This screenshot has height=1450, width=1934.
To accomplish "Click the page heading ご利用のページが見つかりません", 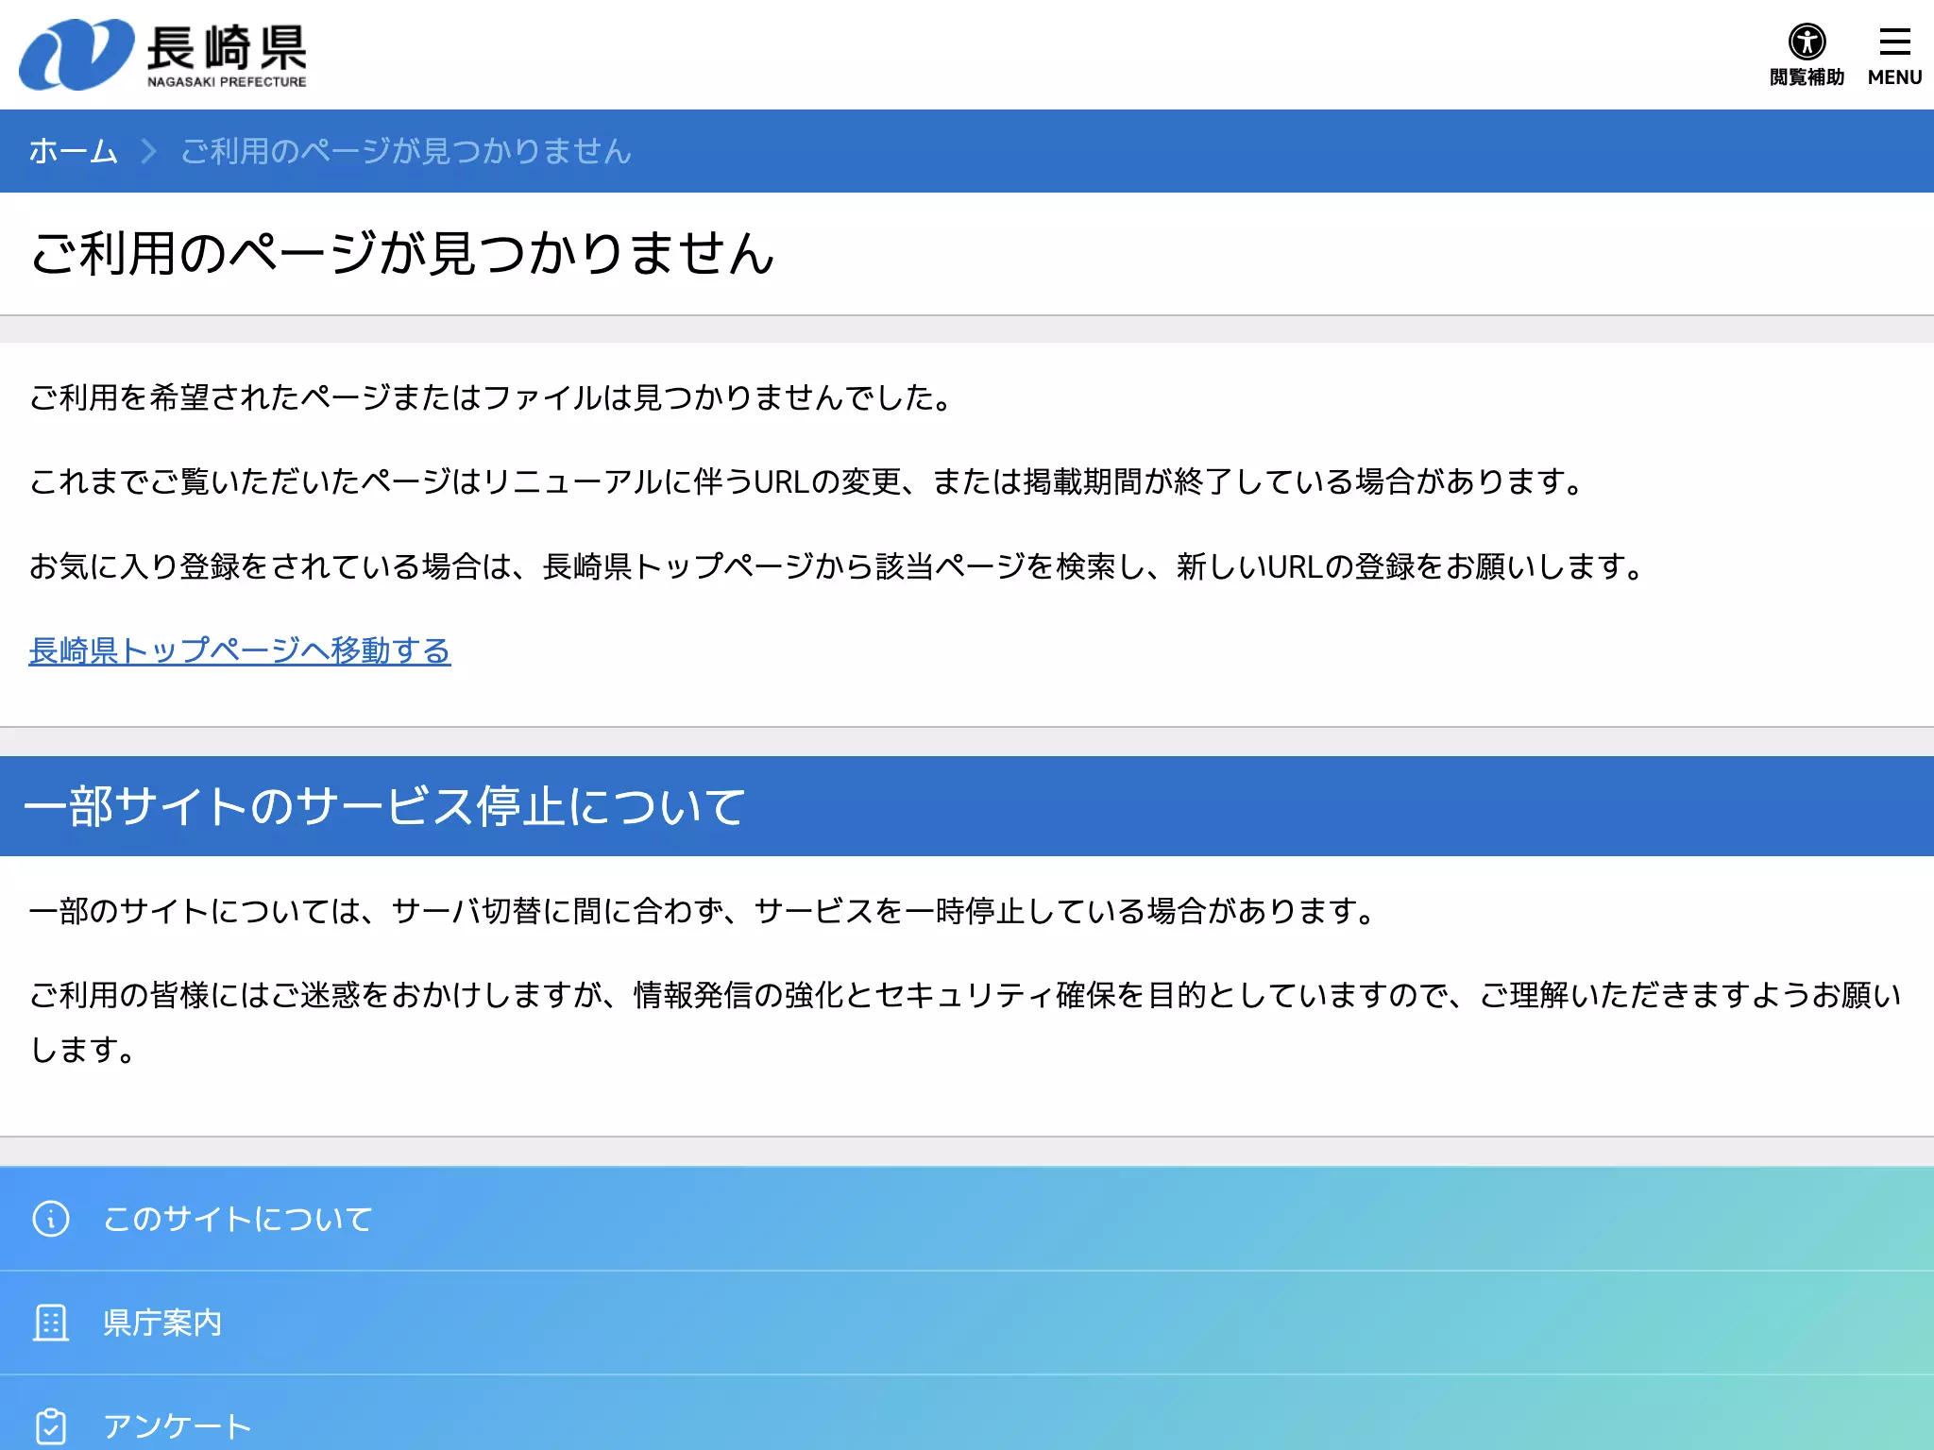I will click(403, 253).
